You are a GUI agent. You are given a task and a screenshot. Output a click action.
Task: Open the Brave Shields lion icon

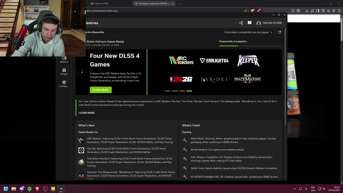[252, 11]
